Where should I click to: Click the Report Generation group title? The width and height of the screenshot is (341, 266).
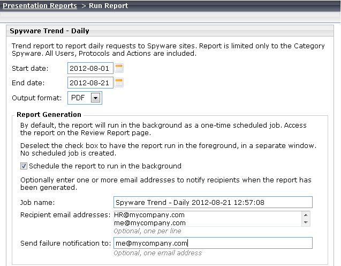coord(49,114)
